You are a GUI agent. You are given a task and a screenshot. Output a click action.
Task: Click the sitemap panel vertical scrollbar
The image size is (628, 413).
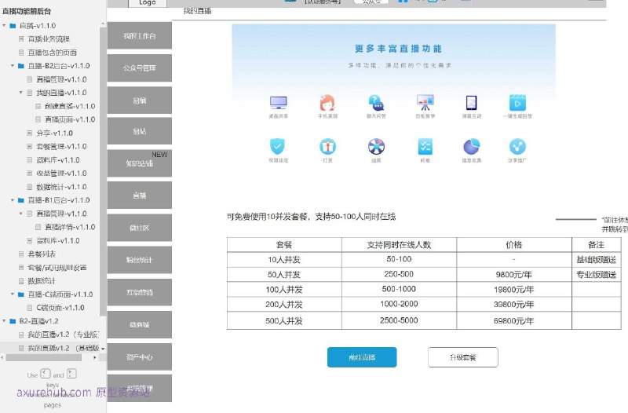[x=103, y=172]
